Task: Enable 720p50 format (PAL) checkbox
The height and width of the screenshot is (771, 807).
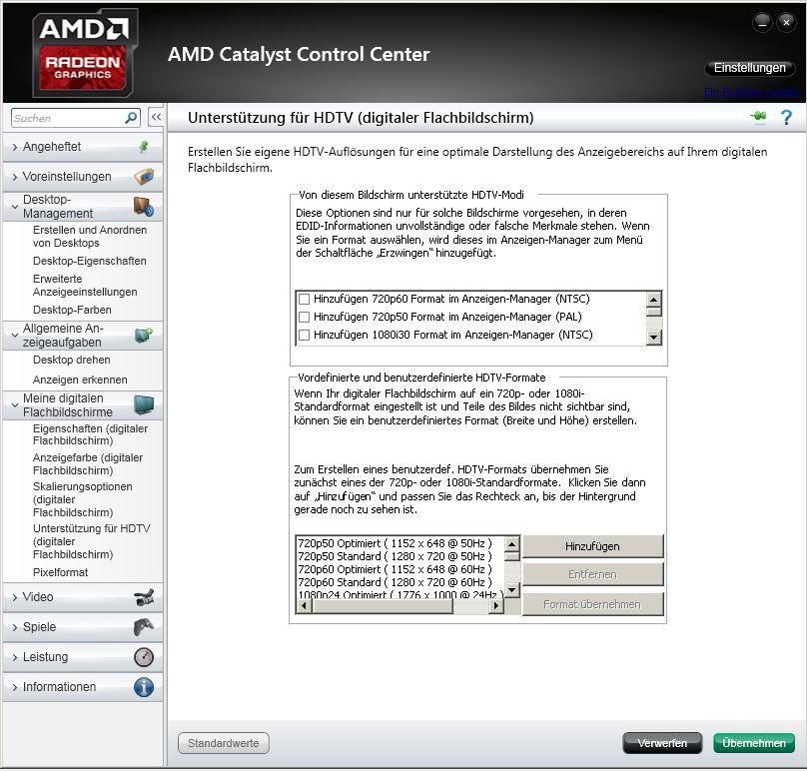Action: [x=305, y=317]
